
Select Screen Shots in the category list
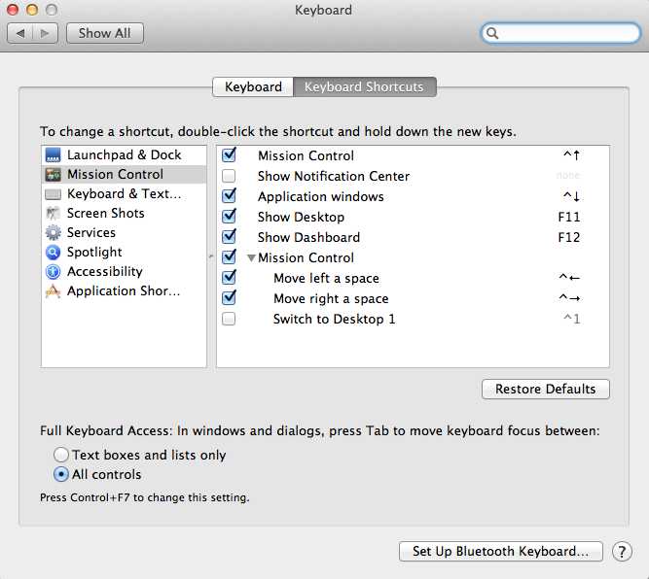[x=125, y=214]
